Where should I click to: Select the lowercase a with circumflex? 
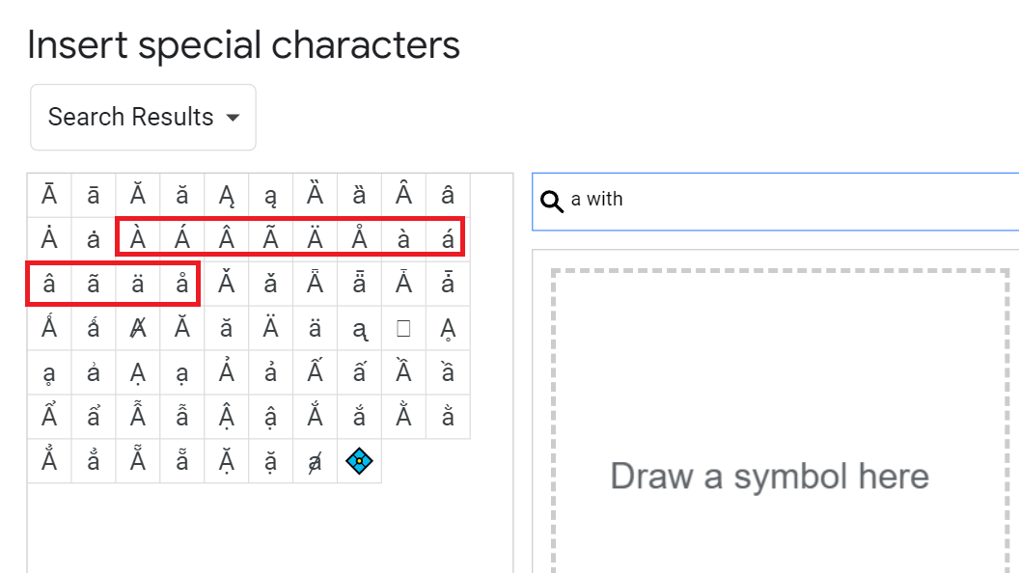pos(48,282)
